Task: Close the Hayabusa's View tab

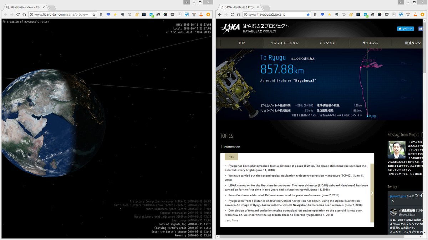Action: click(x=44, y=7)
